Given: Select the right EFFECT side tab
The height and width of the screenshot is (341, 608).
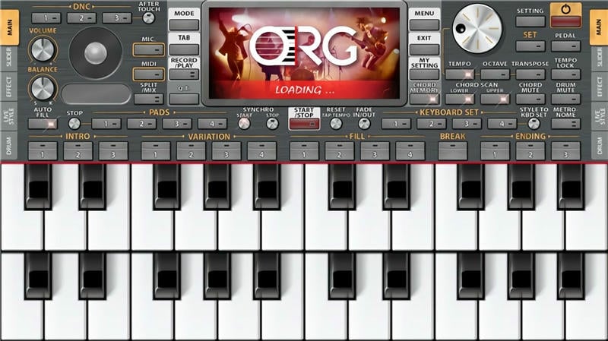Looking at the screenshot, I should [600, 87].
